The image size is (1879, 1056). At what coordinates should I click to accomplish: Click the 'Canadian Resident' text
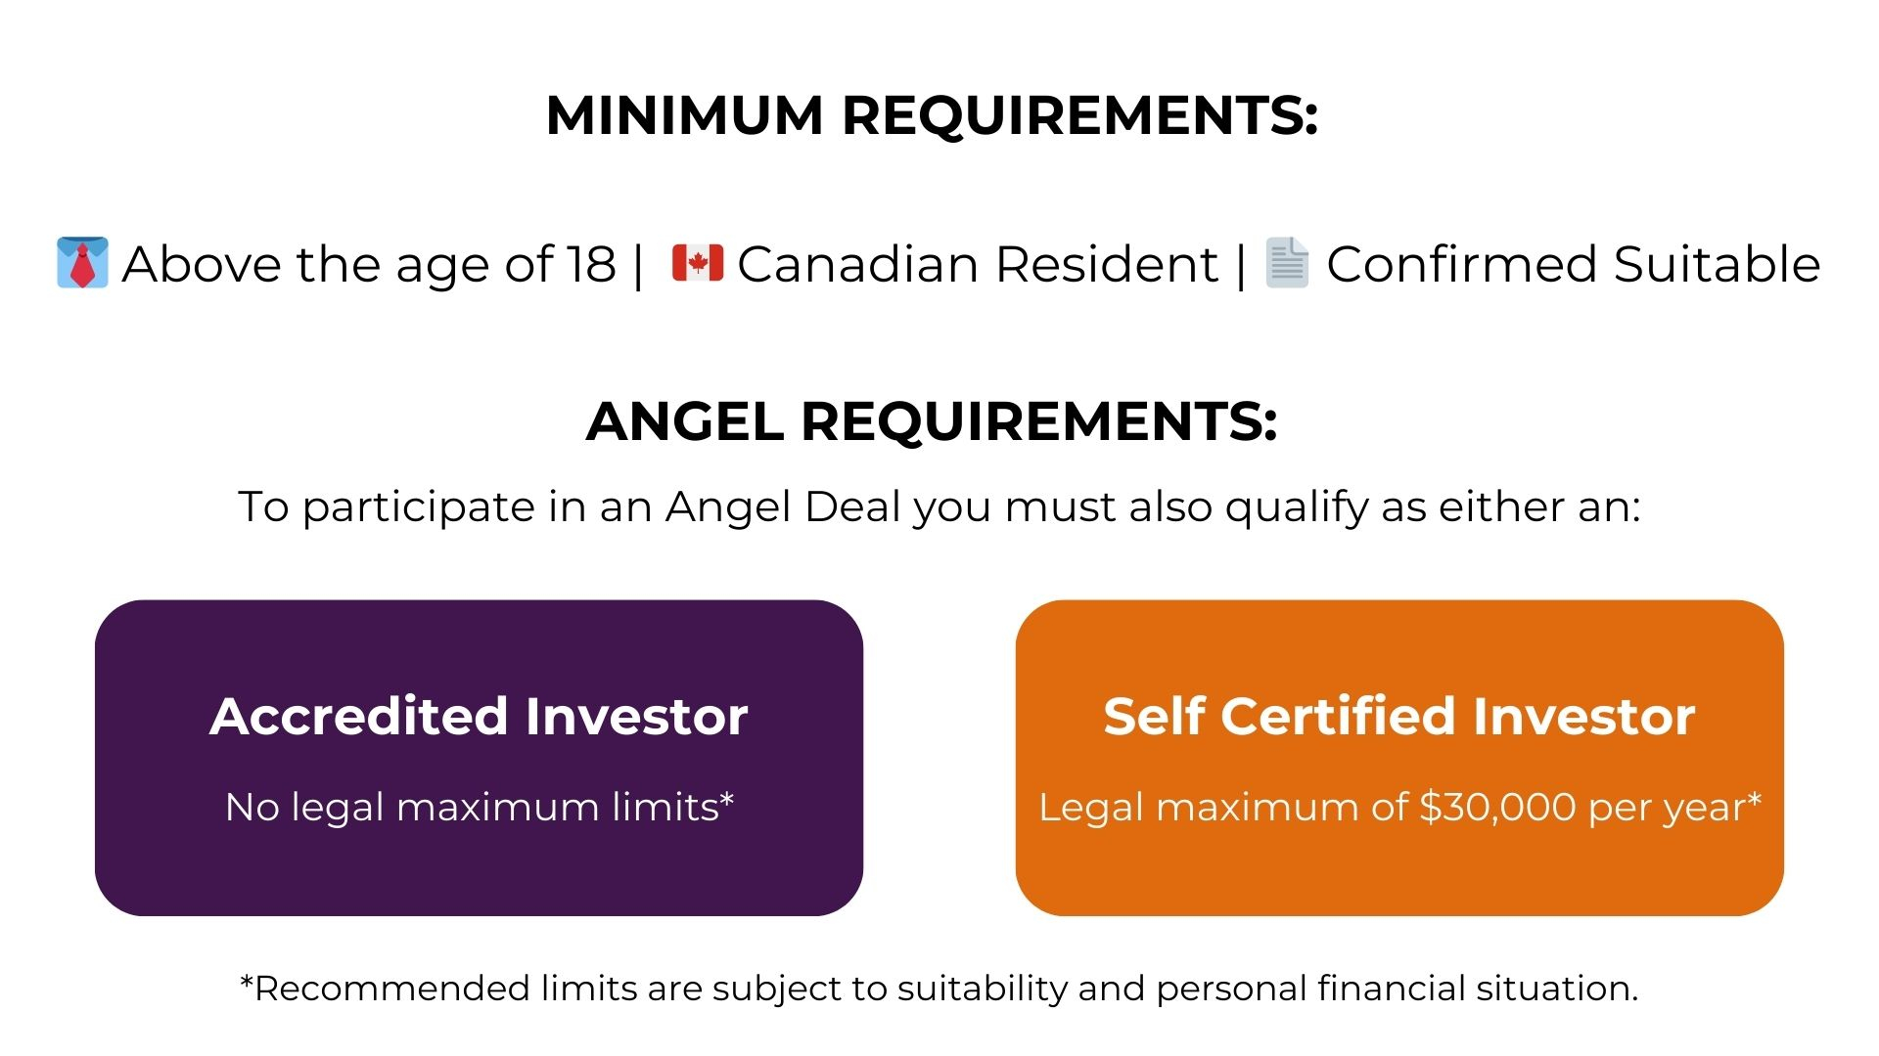click(x=978, y=264)
